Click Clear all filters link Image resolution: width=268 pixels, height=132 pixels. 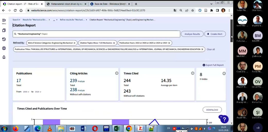(211, 49)
